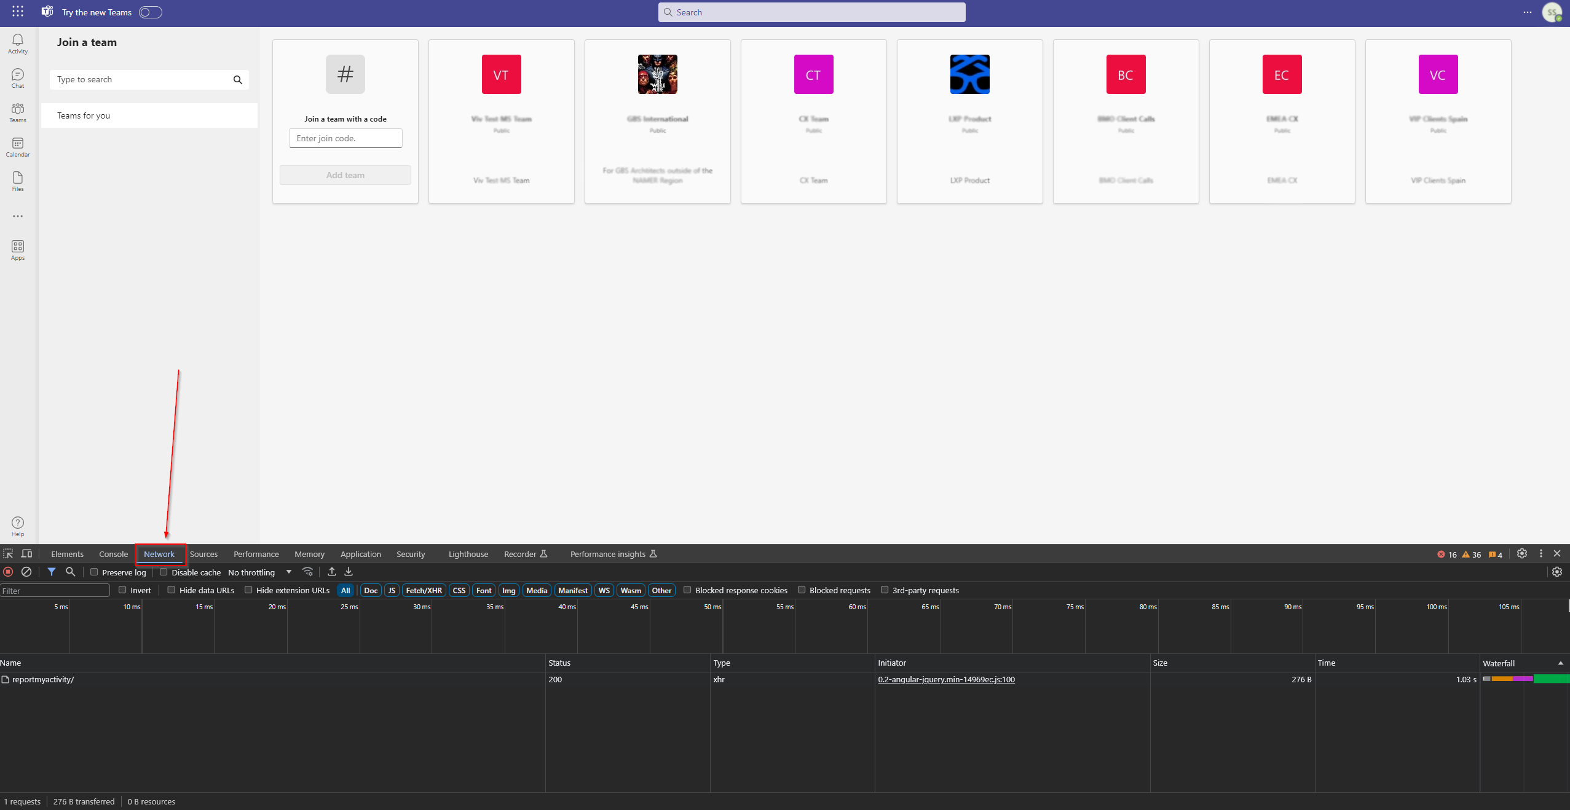
Task: Toggle the Try the new Teams switch
Action: 151,12
